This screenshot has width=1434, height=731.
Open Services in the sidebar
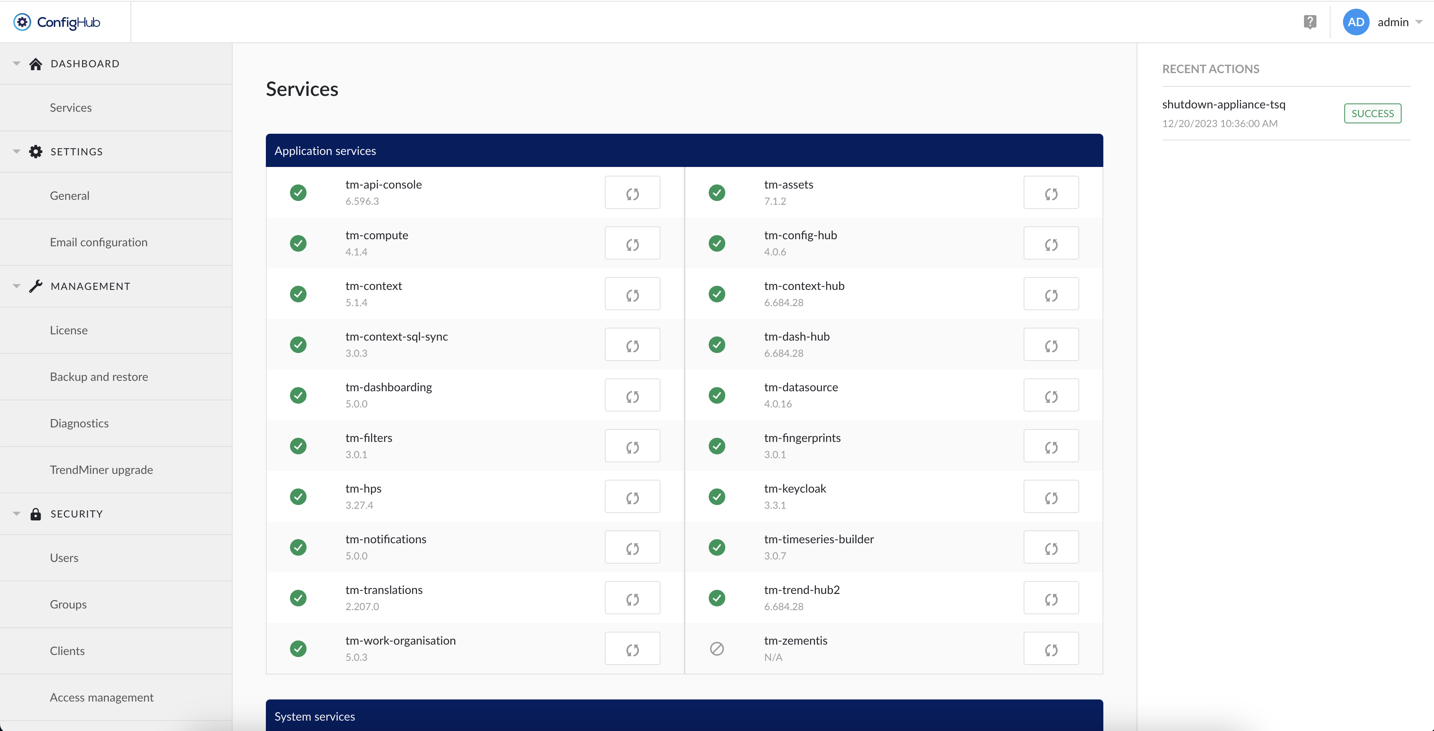[116, 108]
